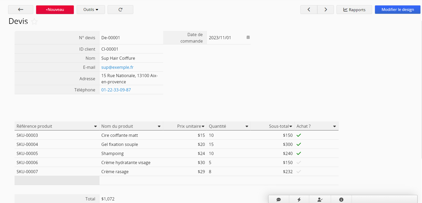422x203 pixels.
Task: Open the comments chat bubble icon
Action: pos(279,199)
